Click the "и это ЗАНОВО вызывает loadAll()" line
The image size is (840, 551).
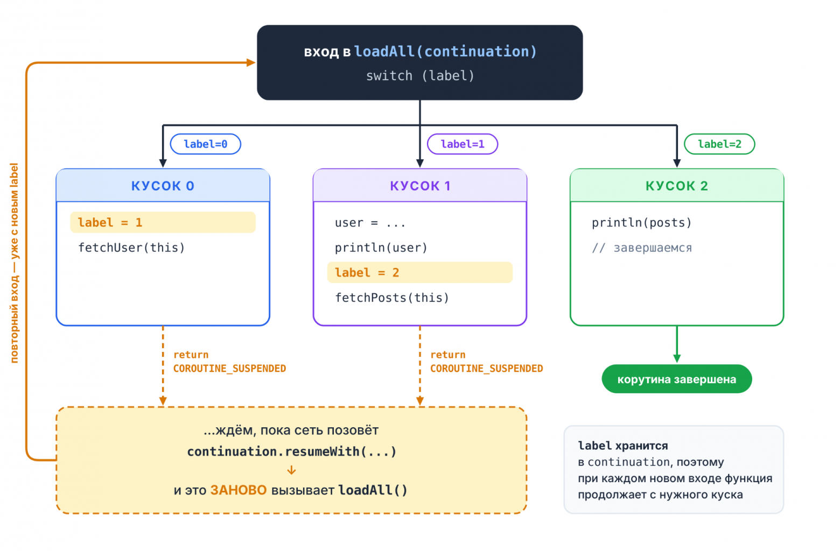coord(291,490)
